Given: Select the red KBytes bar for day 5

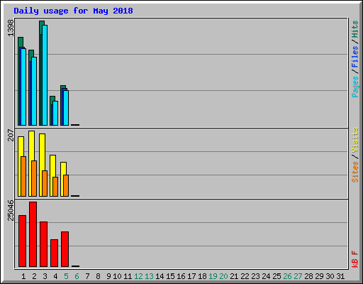Looking at the screenshot, I should 65,249.
